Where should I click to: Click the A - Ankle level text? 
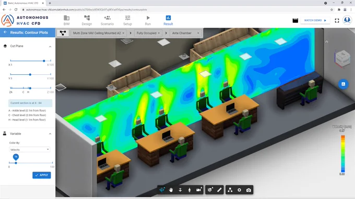[x=27, y=111]
